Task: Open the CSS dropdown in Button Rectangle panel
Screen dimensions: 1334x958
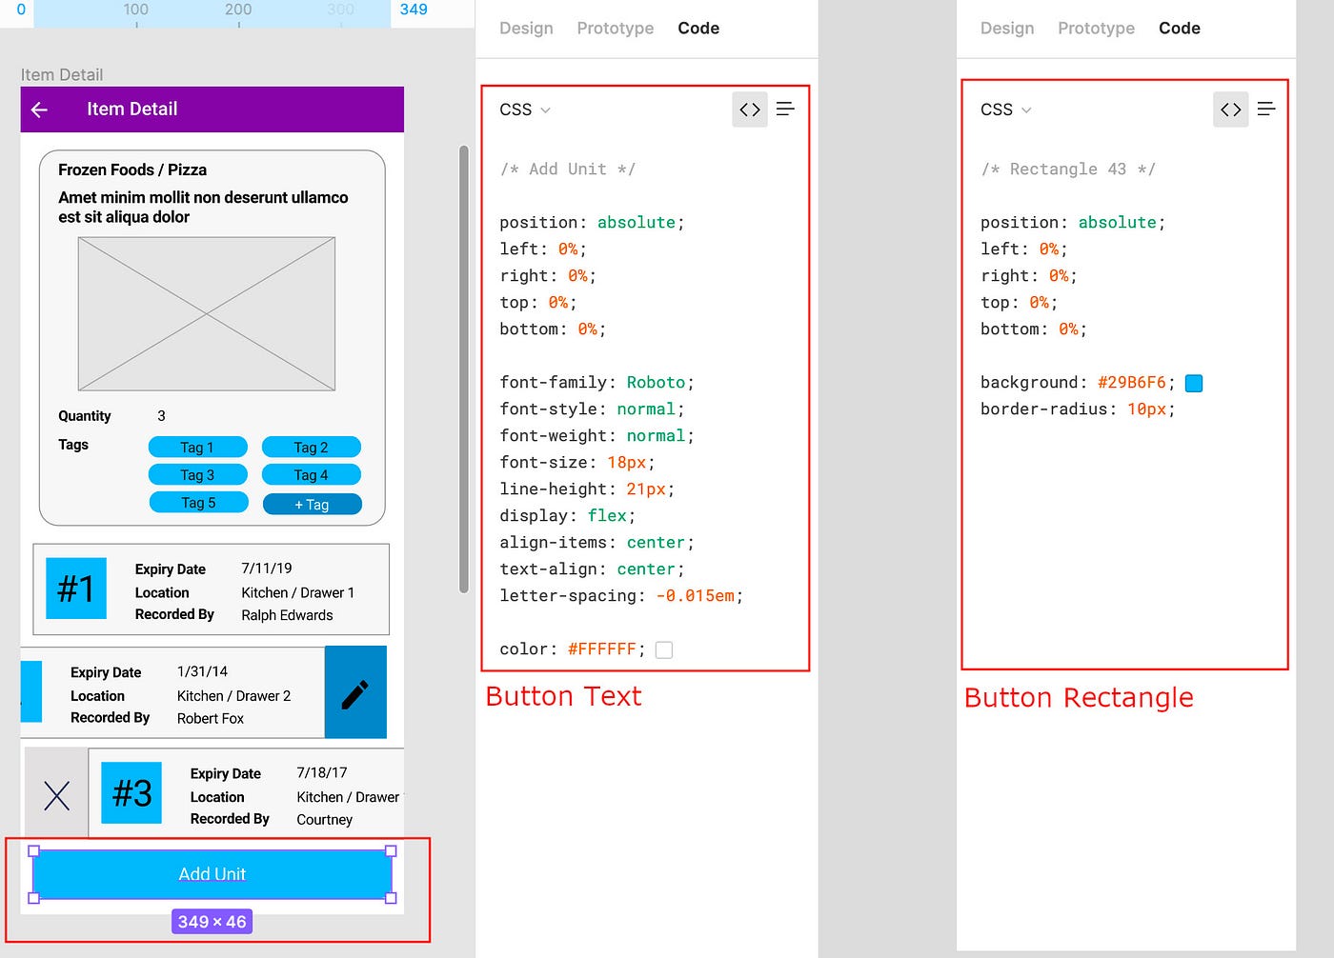Action: click(1004, 110)
